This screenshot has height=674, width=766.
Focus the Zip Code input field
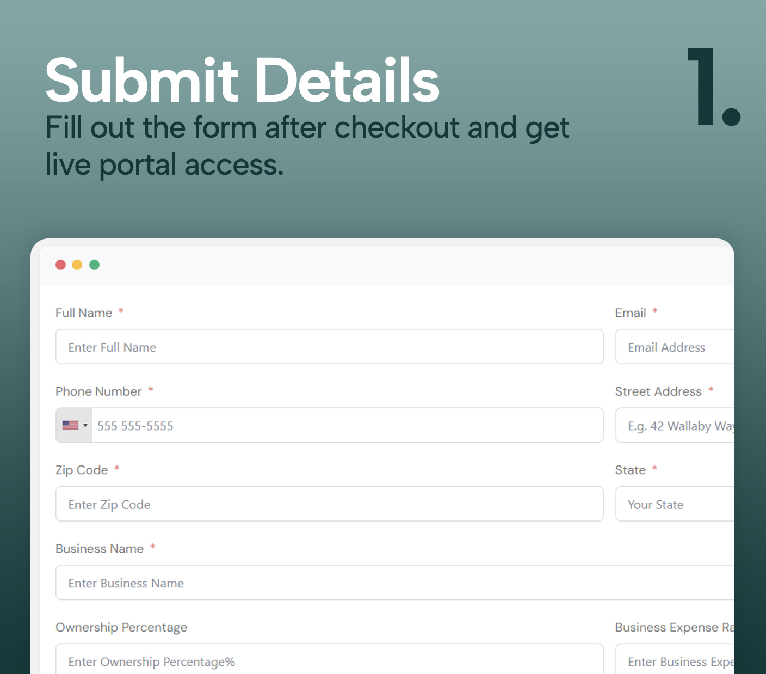click(329, 504)
